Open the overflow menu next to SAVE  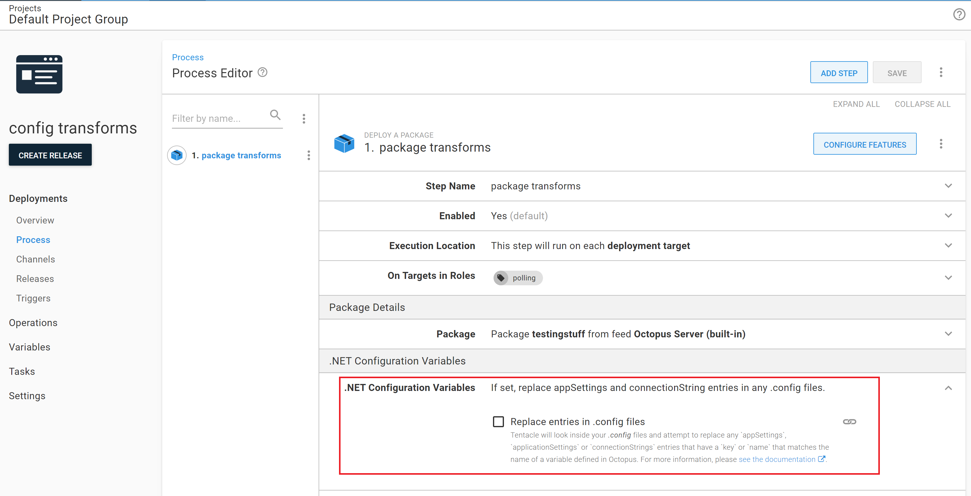[x=941, y=72]
